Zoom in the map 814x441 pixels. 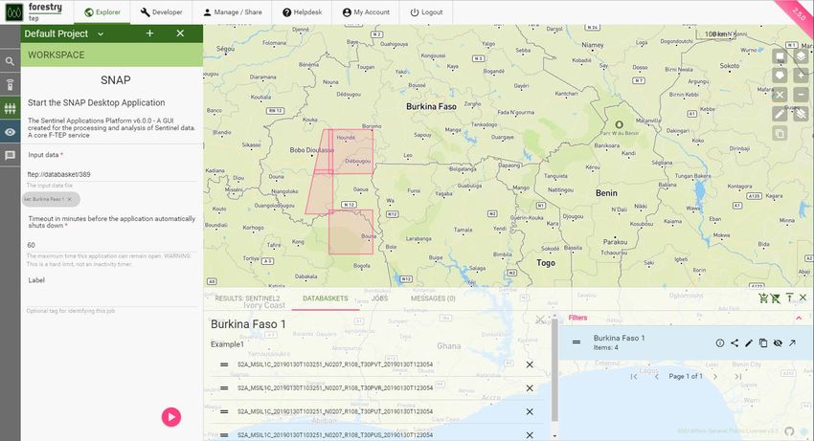tap(801, 76)
